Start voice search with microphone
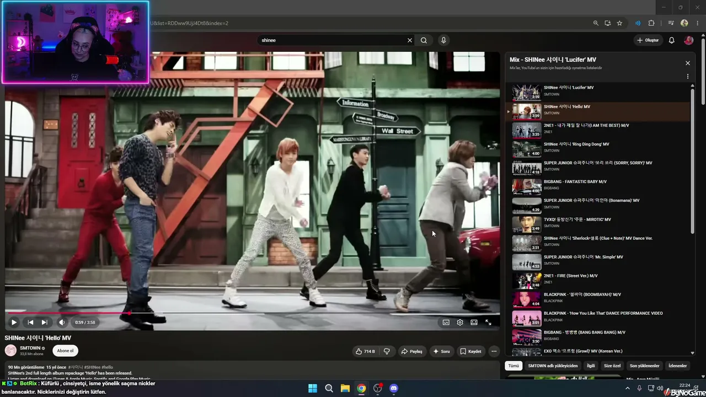Image resolution: width=706 pixels, height=397 pixels. tap(443, 40)
